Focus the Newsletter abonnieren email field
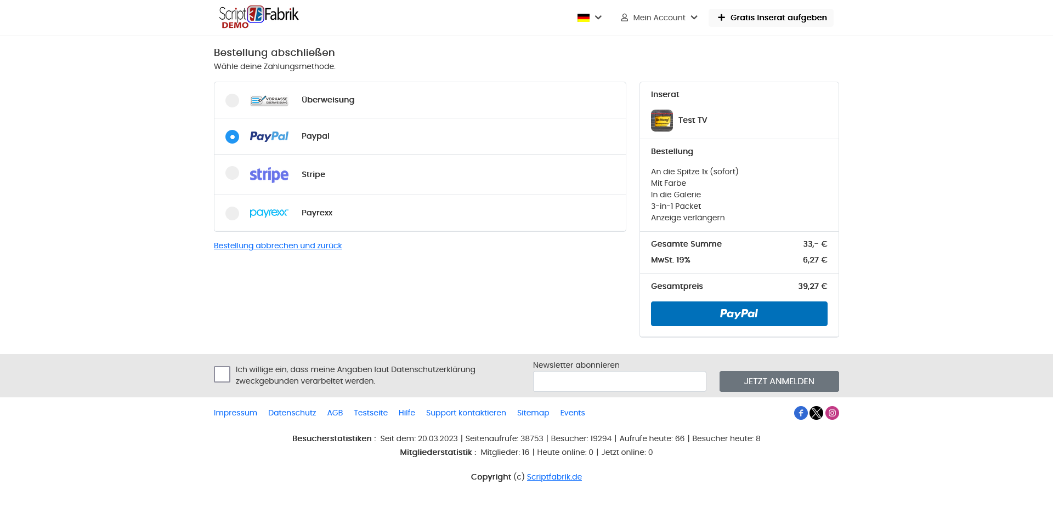The width and height of the screenshot is (1053, 519). [620, 381]
